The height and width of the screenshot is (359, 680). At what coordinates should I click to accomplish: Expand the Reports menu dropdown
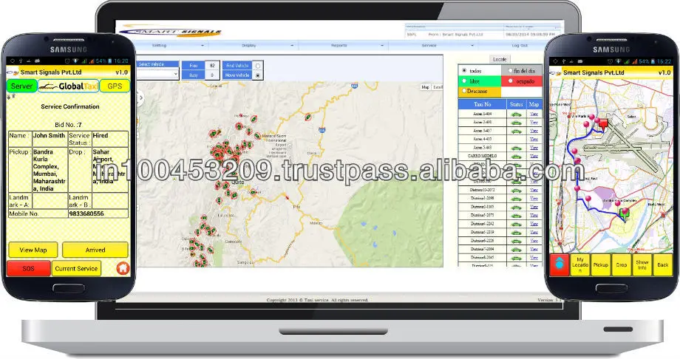[x=340, y=46]
